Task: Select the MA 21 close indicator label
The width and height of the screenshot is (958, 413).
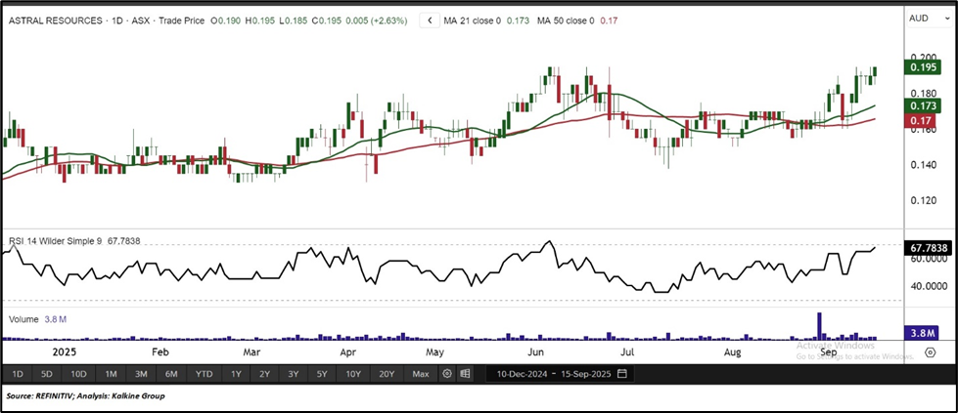Action: point(473,21)
